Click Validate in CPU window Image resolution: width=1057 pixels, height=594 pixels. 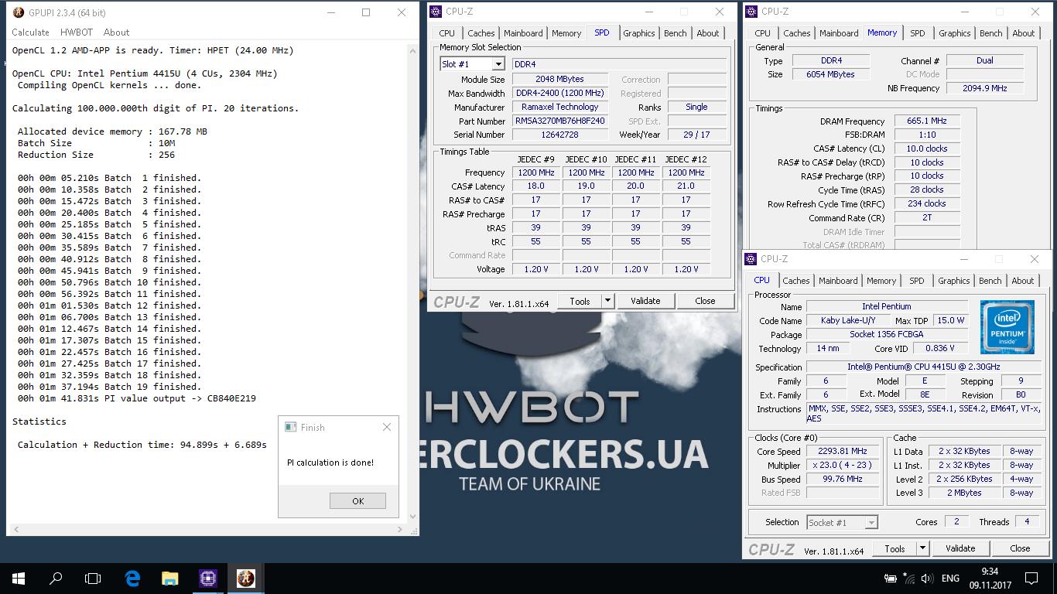pos(960,548)
